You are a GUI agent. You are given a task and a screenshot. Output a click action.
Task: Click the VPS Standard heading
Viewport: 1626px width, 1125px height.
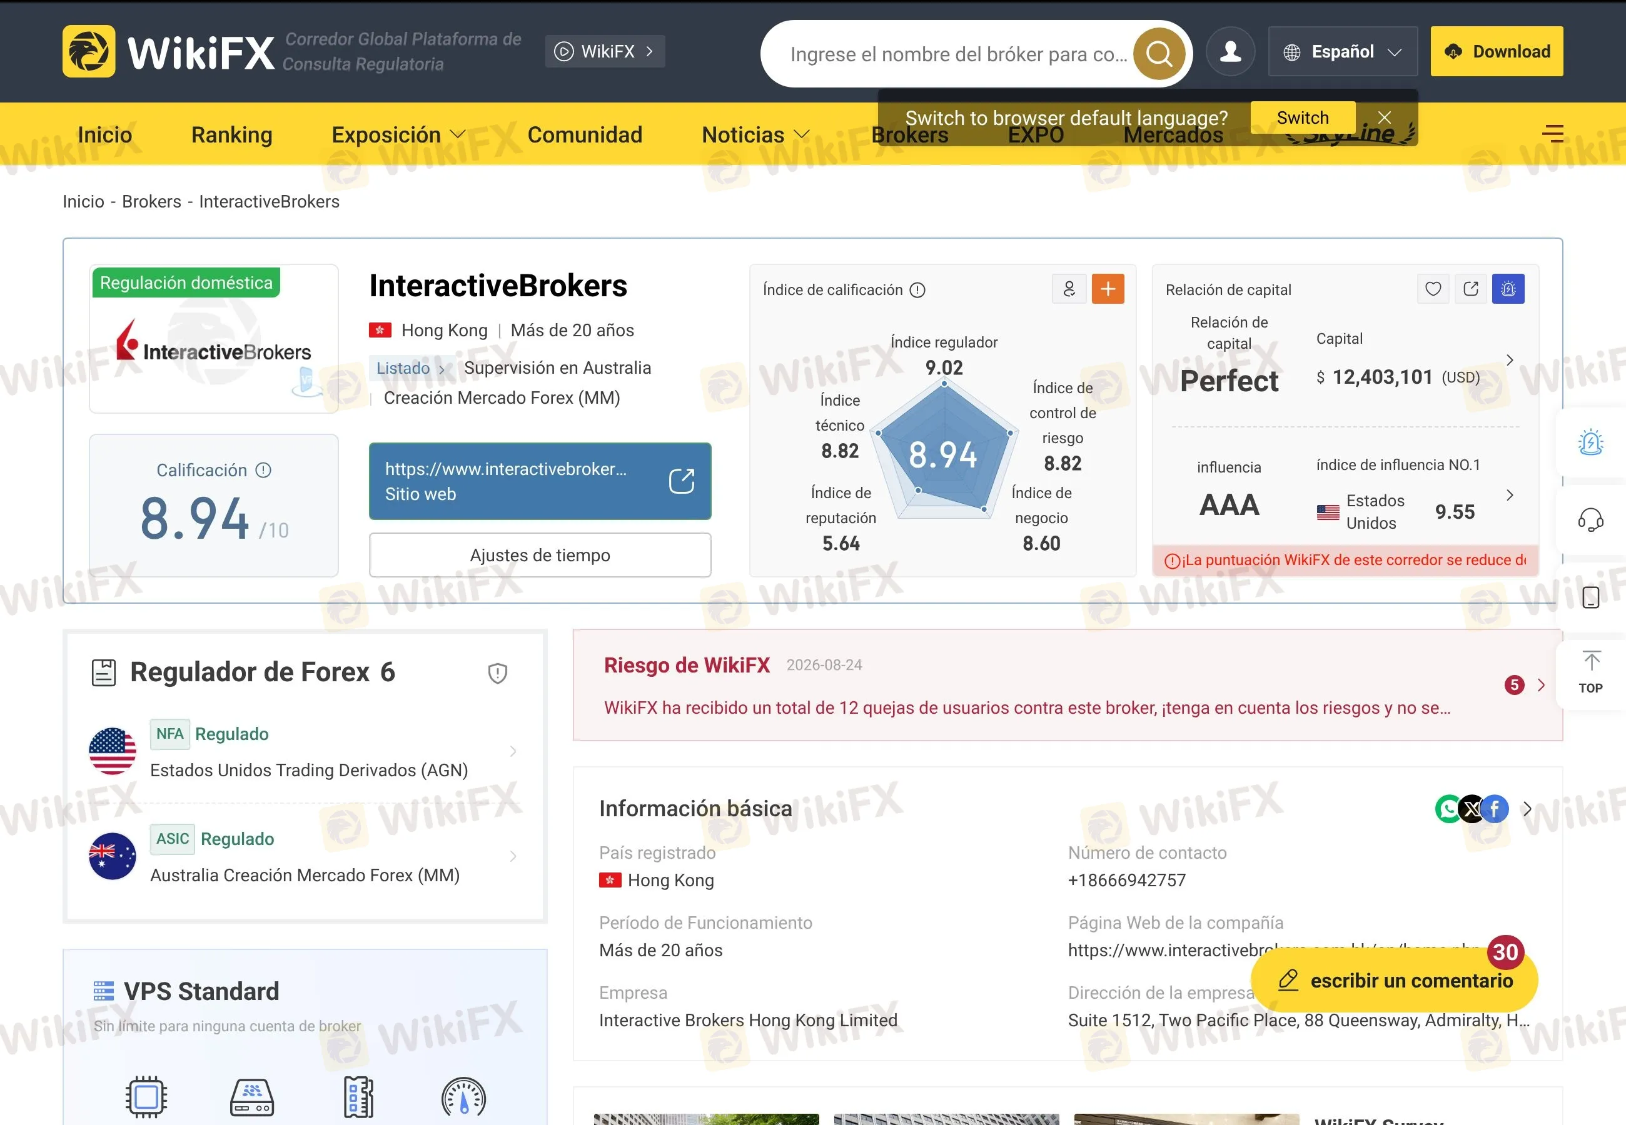coord(201,992)
